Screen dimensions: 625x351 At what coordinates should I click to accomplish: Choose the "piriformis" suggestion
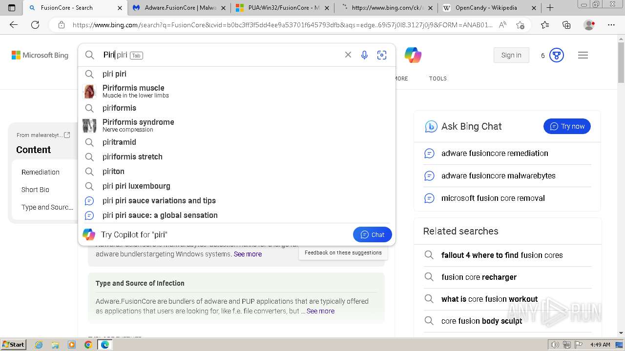click(237, 108)
